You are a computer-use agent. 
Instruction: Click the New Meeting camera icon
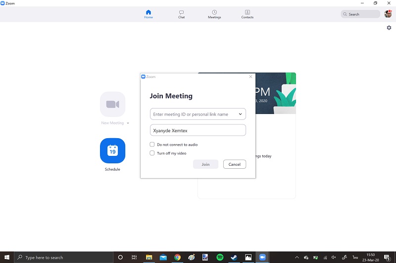[x=113, y=104]
